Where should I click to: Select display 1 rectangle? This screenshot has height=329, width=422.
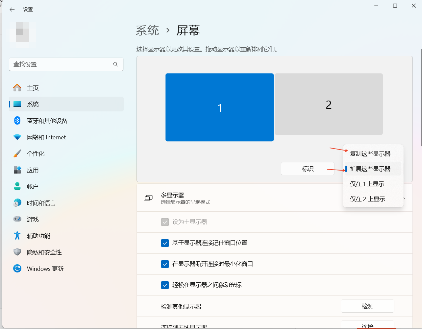[219, 107]
